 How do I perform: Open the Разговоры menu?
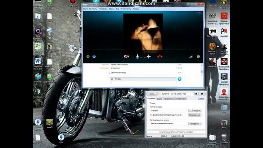coord(103,9)
